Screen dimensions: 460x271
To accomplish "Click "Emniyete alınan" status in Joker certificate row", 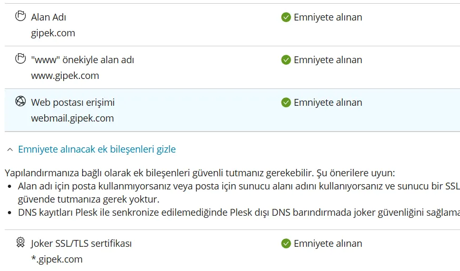I will coord(327,244).
